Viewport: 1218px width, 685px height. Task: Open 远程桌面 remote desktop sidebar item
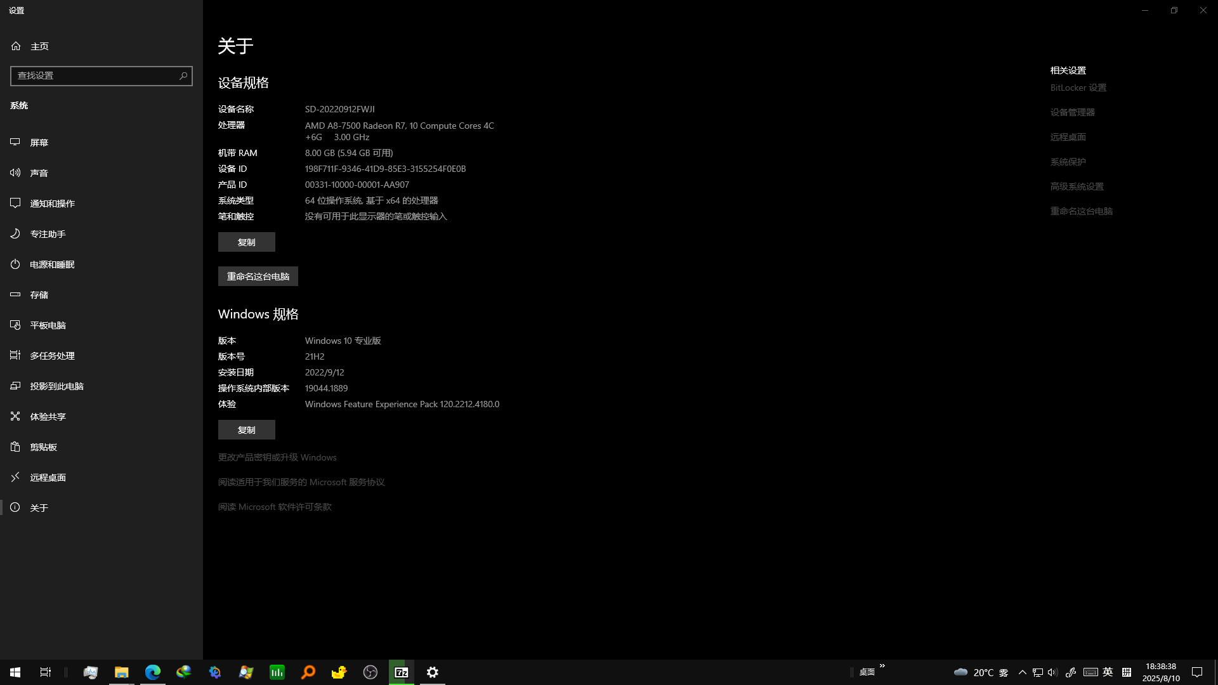101,478
